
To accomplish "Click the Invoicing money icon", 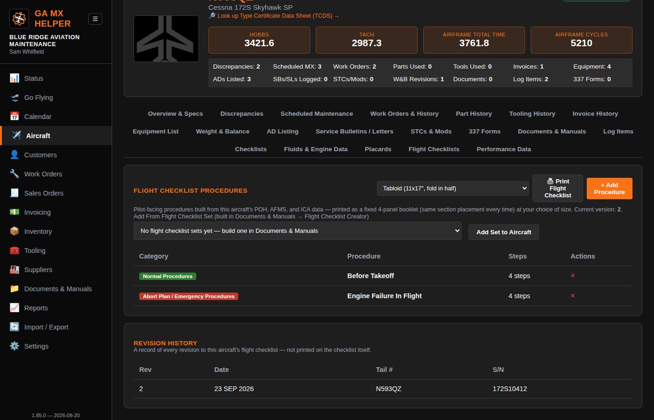I will [x=14, y=212].
